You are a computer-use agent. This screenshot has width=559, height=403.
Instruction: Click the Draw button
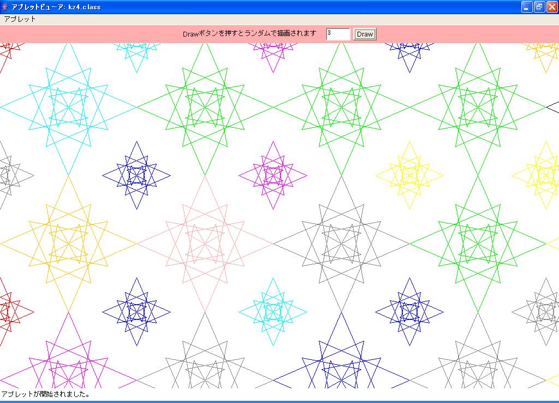365,34
